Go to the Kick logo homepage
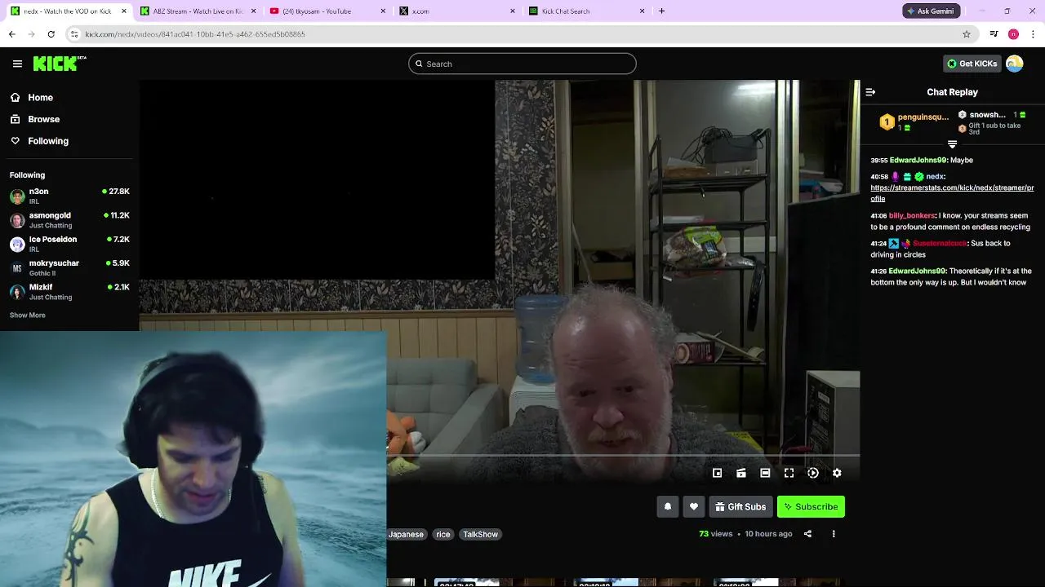Viewport: 1045px width, 587px height. pyautogui.click(x=60, y=64)
